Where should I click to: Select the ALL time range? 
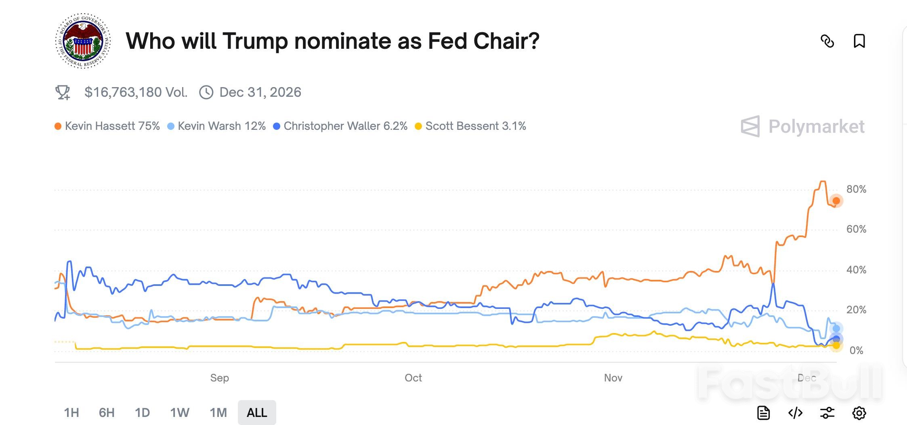257,412
